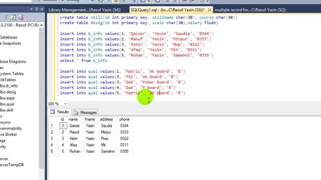Viewport: 321px width, 180px height.
Task: Select dbo.expe table node
Action: [7, 98]
